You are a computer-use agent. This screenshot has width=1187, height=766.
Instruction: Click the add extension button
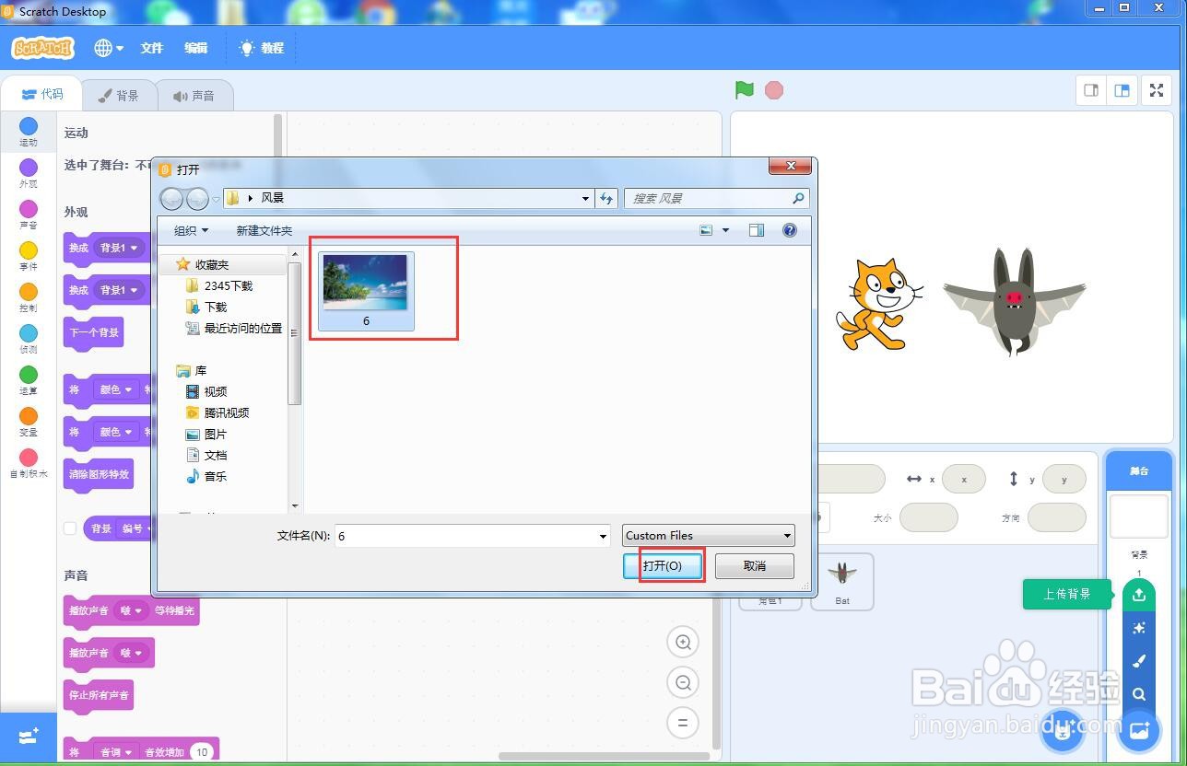pyautogui.click(x=29, y=737)
